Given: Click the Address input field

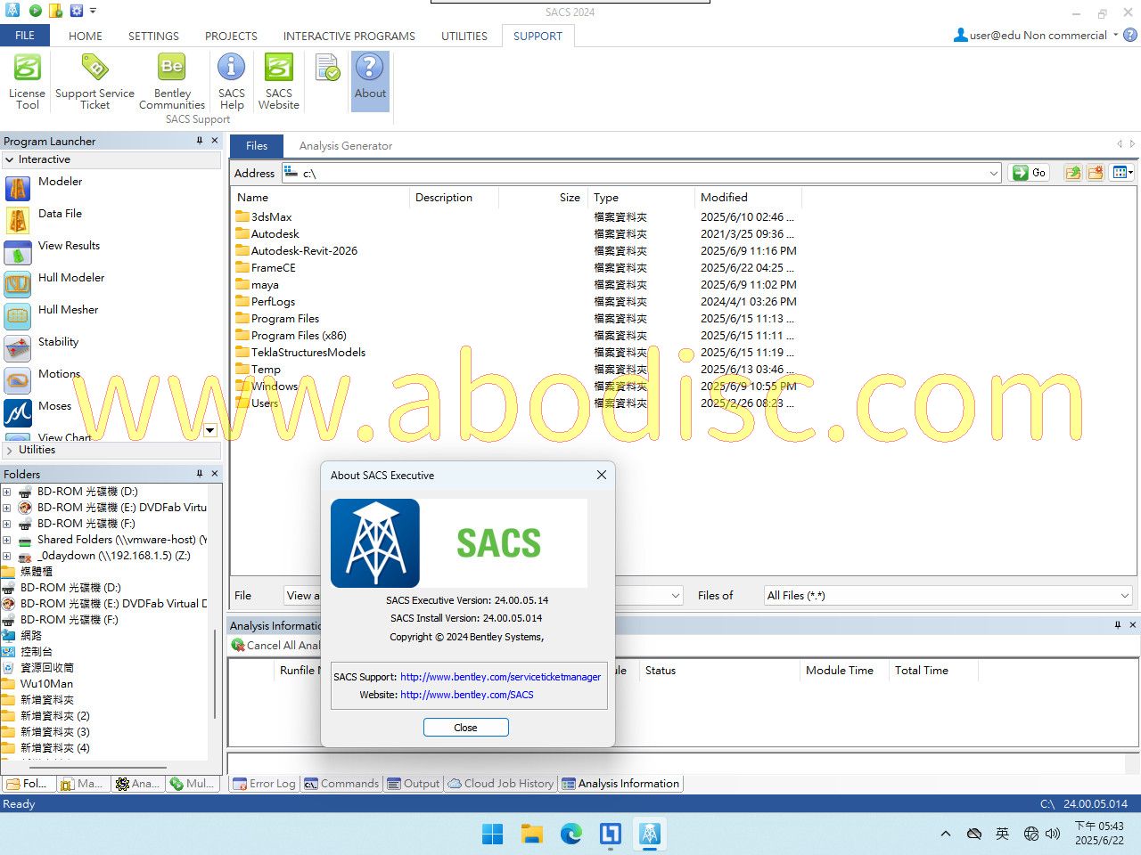Looking at the screenshot, I should point(640,174).
